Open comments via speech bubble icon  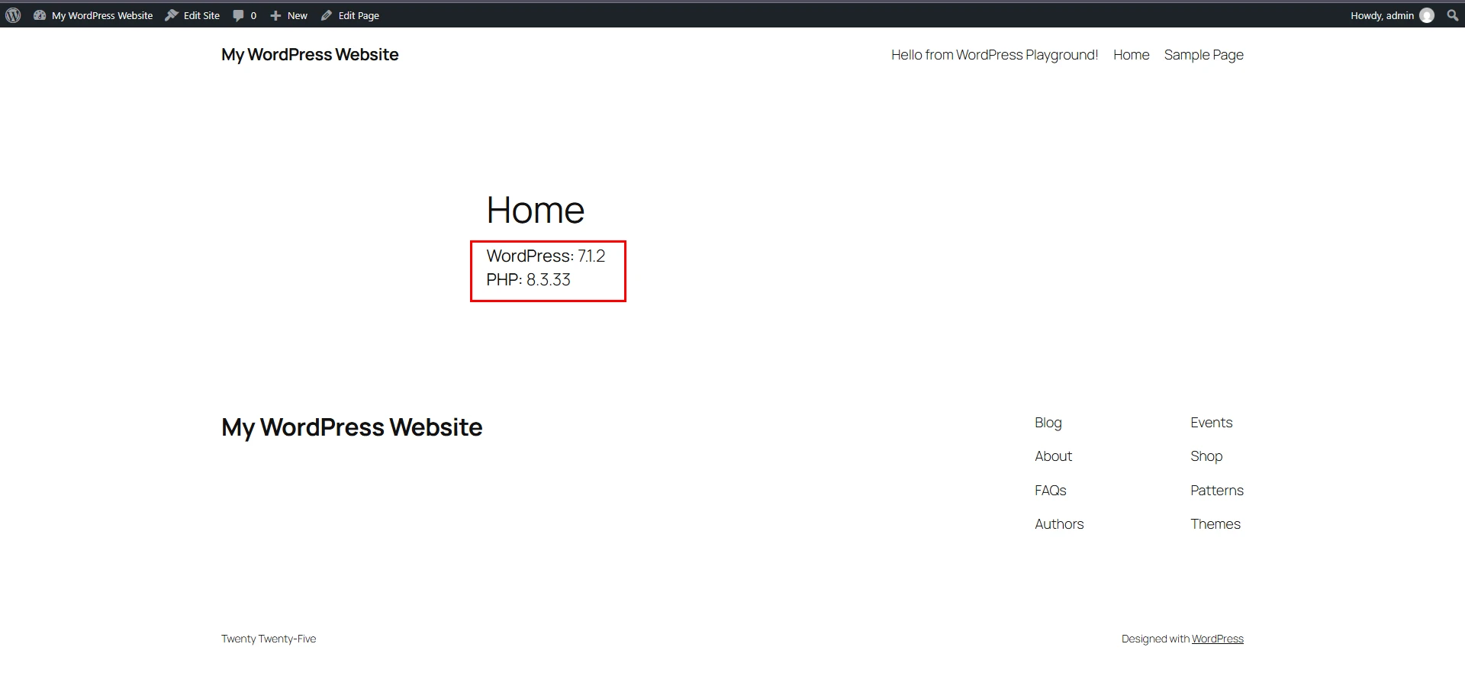(x=238, y=15)
